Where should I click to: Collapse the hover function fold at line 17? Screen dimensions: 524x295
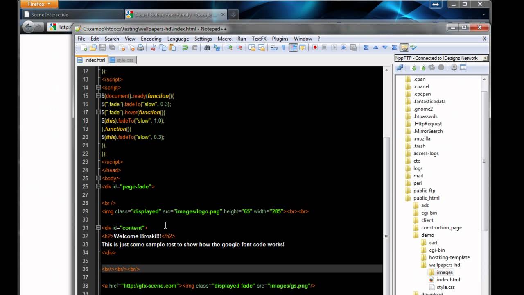tap(98, 112)
